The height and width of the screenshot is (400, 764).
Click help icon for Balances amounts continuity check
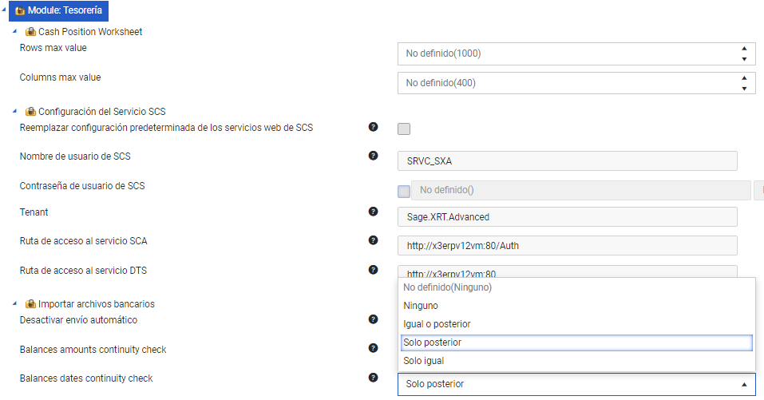pos(373,348)
